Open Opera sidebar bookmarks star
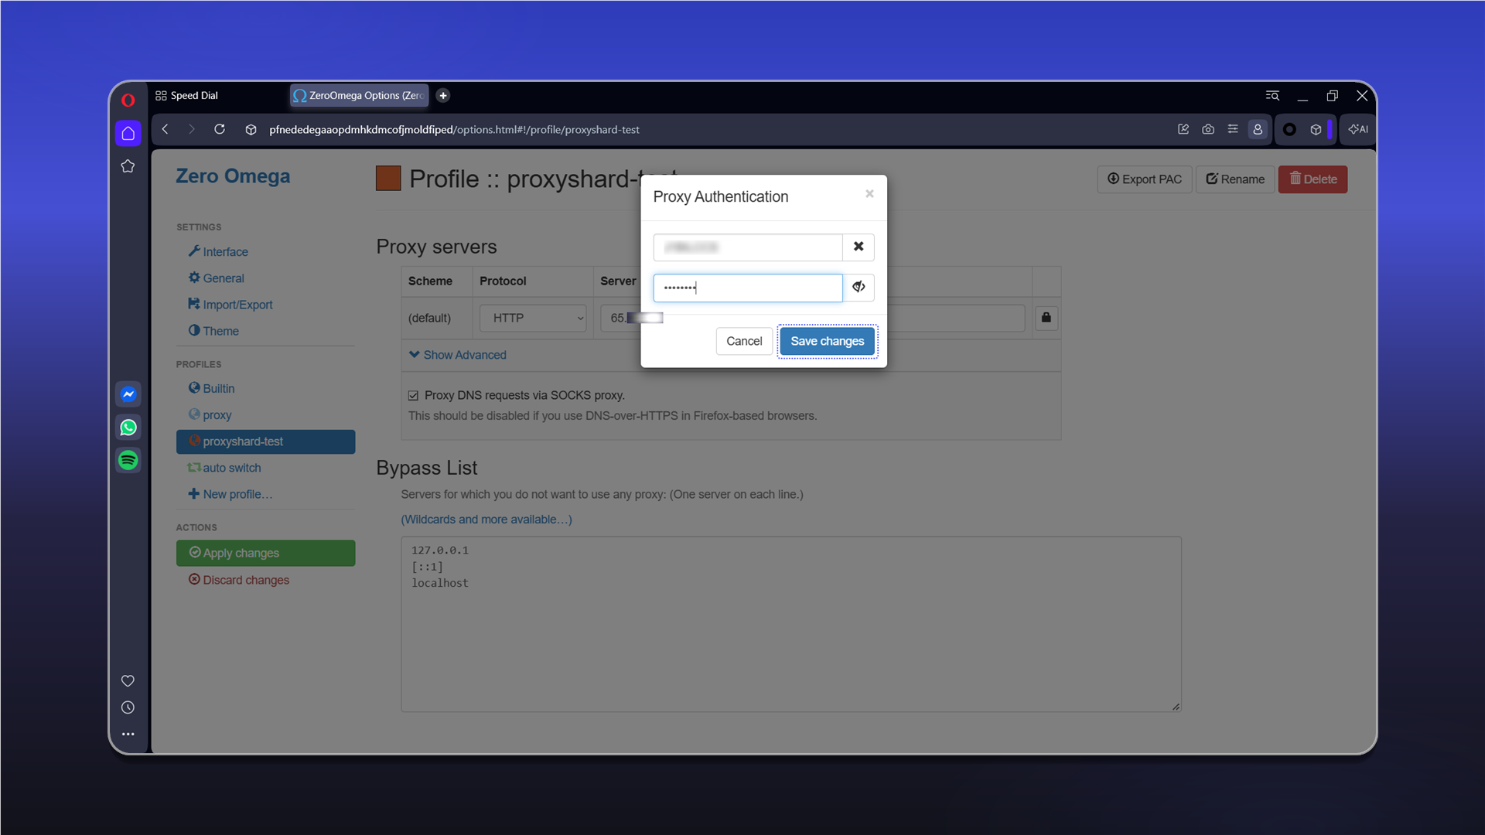The image size is (1485, 835). coord(128,166)
